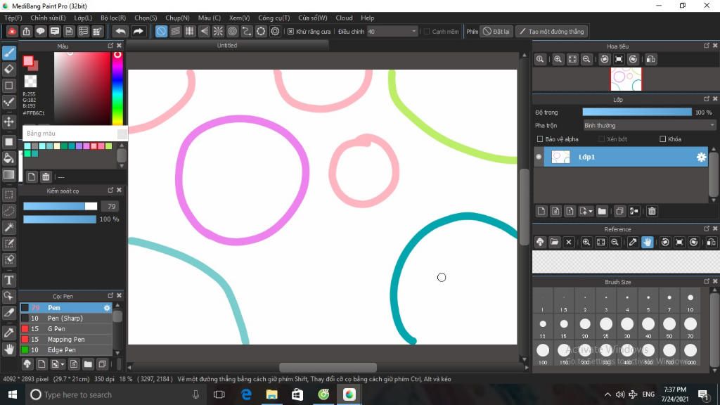Enable the radial snap guide

click(x=218, y=31)
